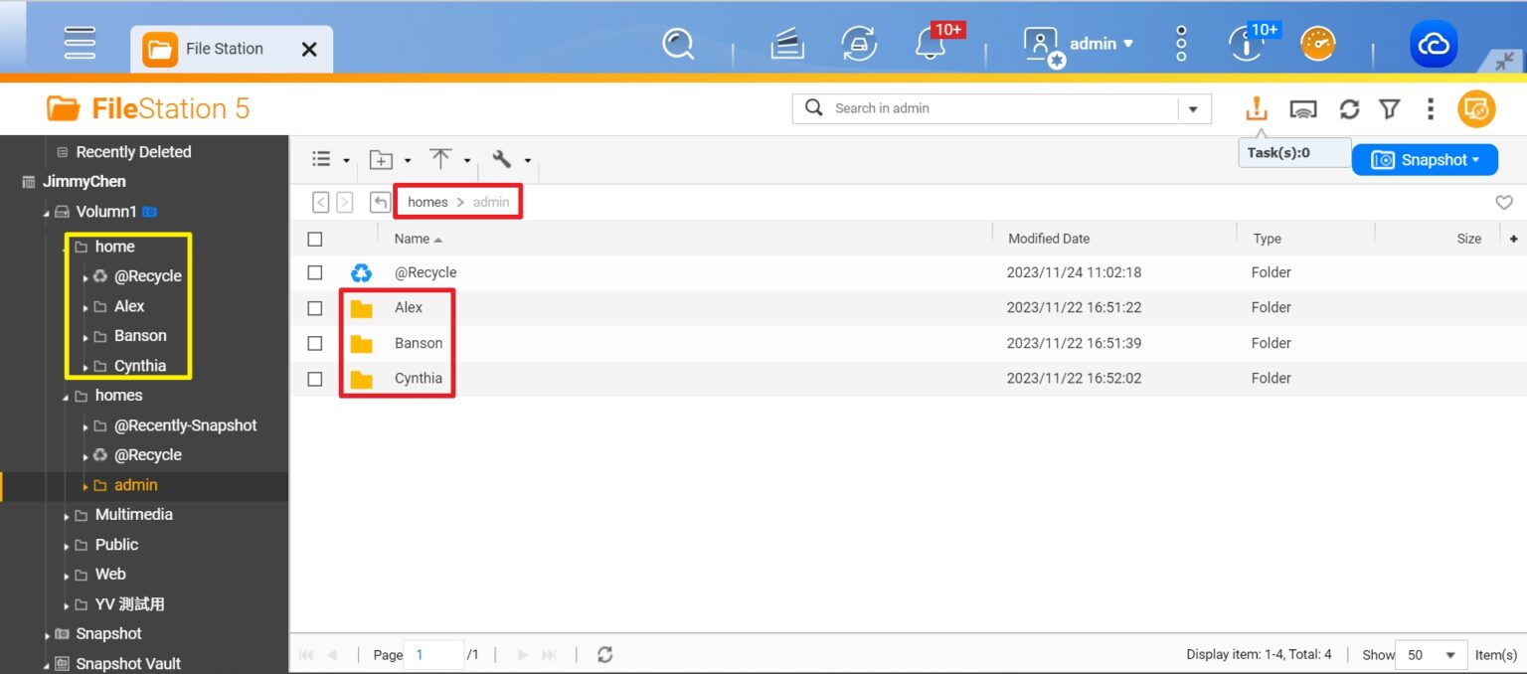Click the blue Snapshot button
This screenshot has width=1527, height=674.
click(1425, 159)
